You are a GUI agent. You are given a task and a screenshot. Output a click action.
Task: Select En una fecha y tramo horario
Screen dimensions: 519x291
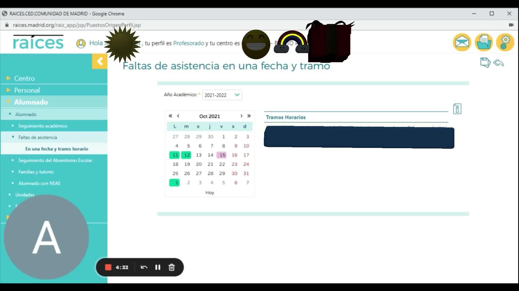56,149
